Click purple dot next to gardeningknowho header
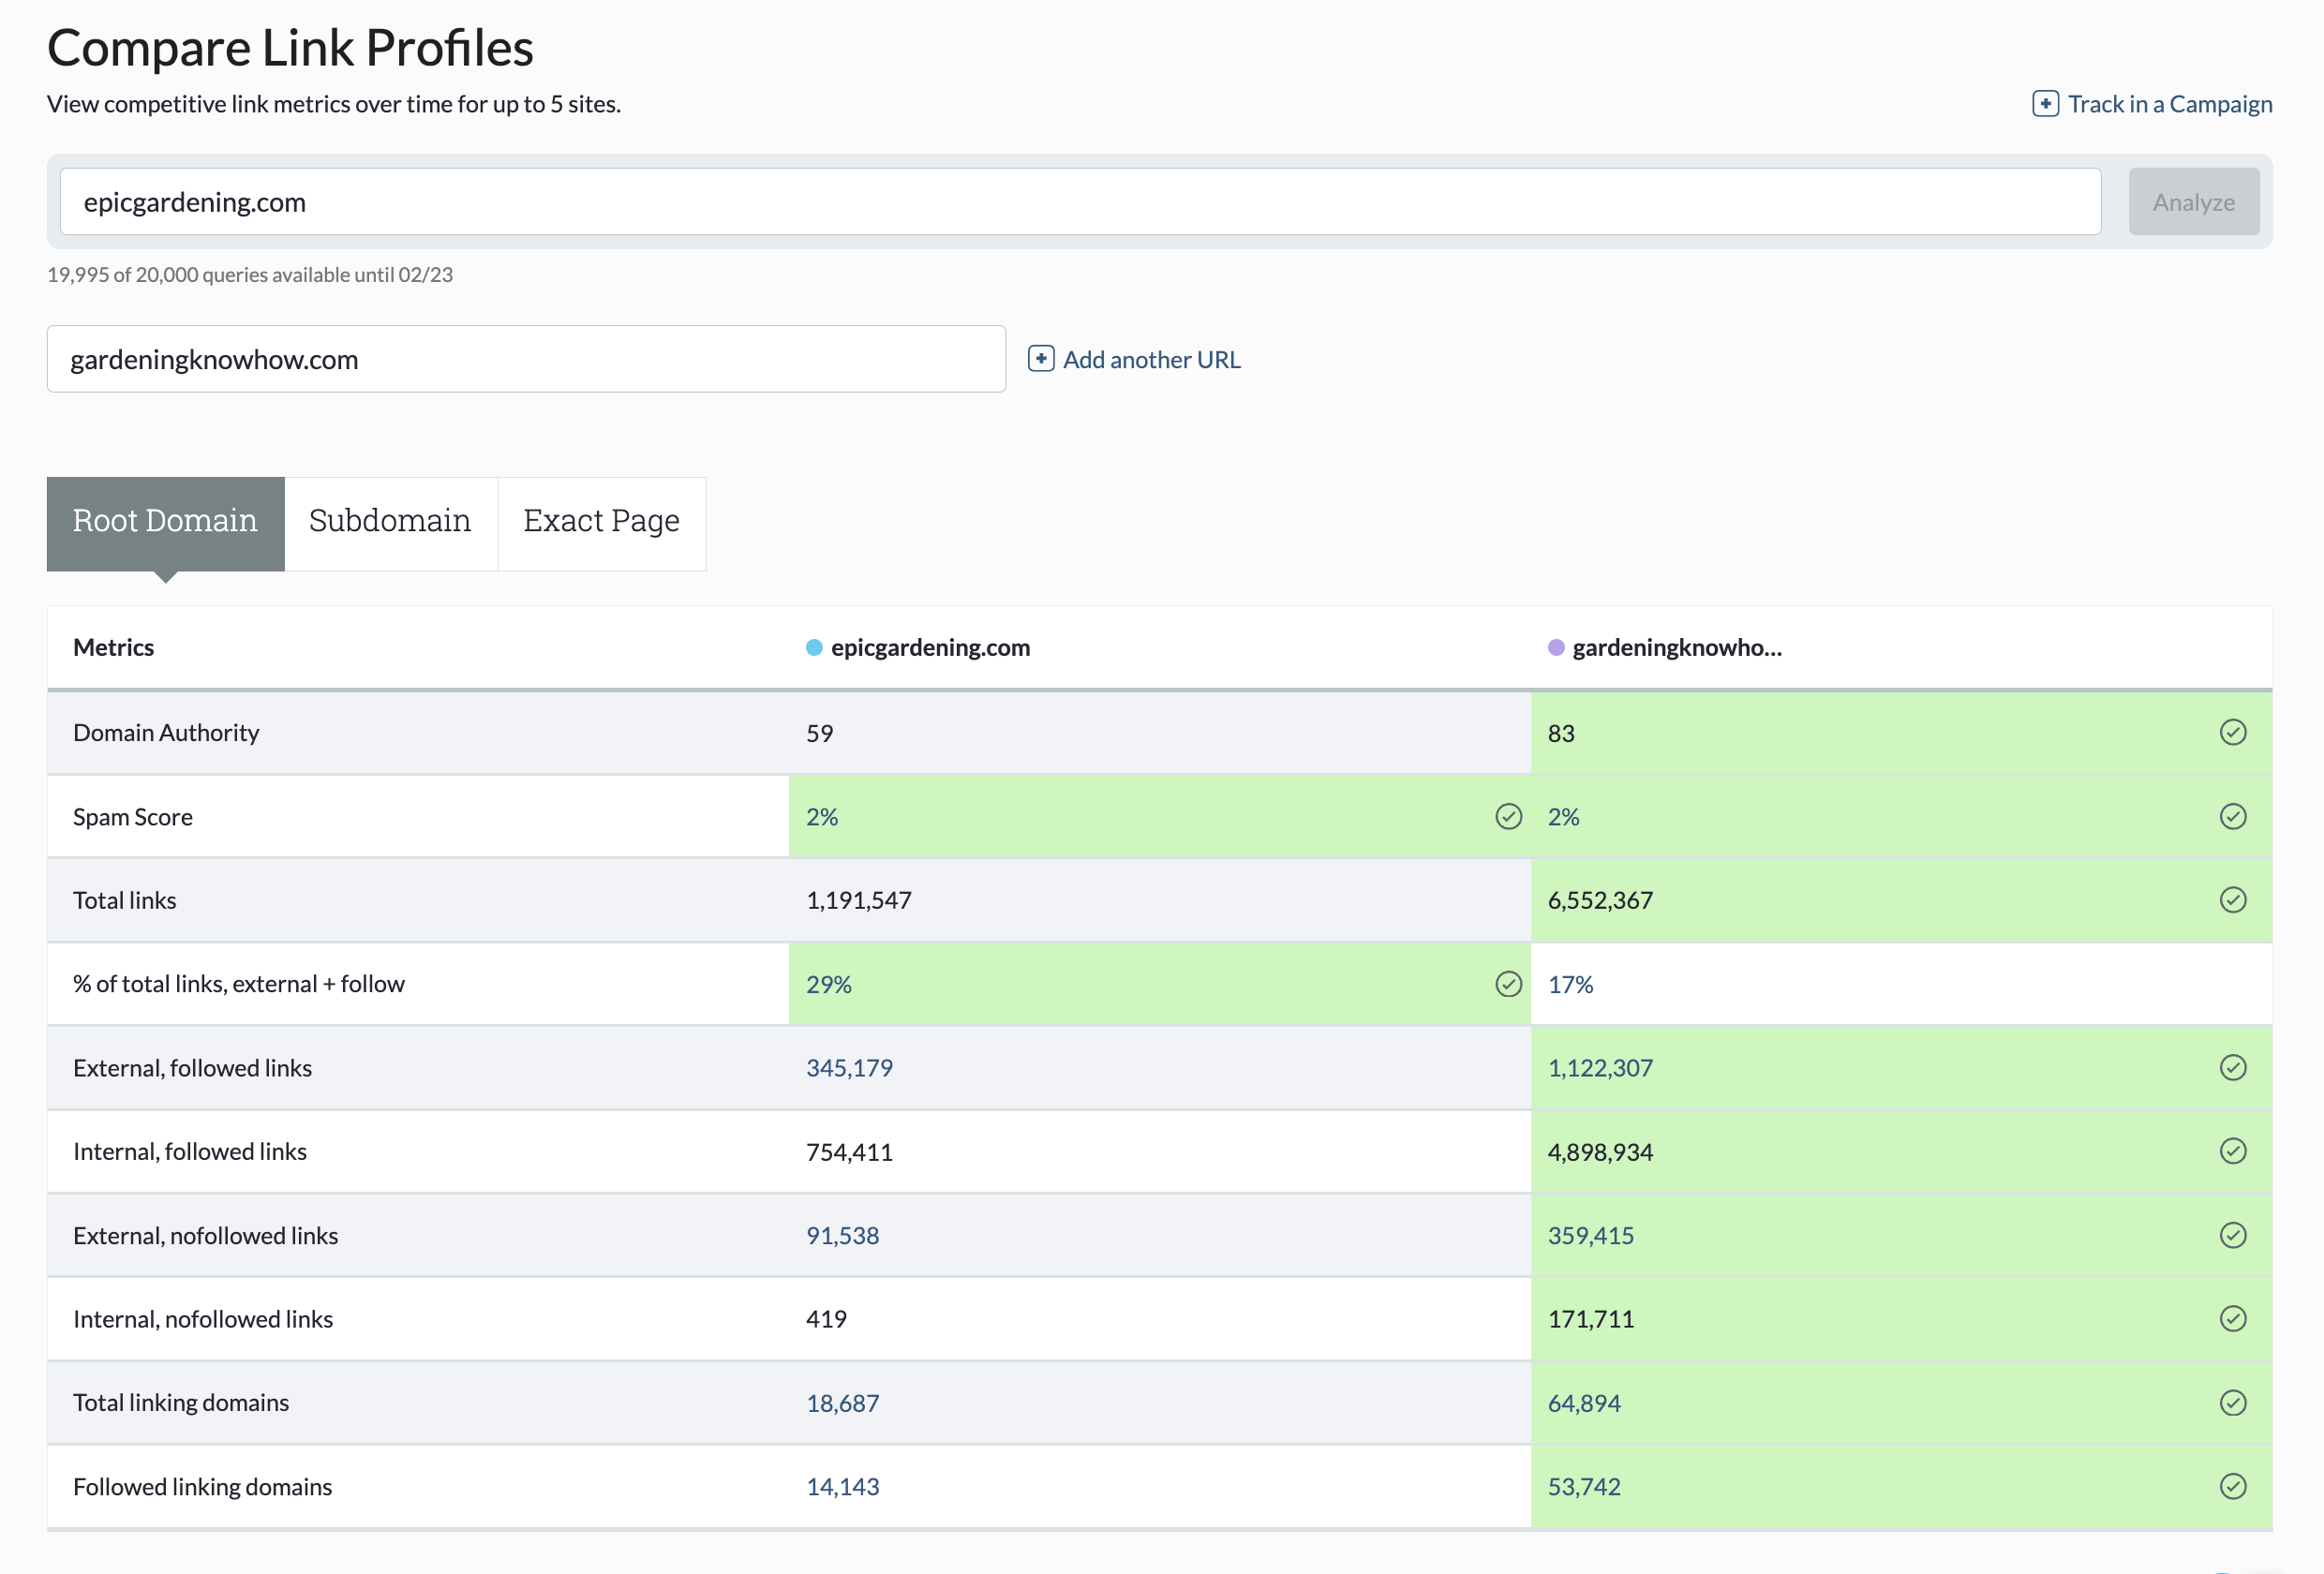The image size is (2324, 1574). coord(1556,648)
